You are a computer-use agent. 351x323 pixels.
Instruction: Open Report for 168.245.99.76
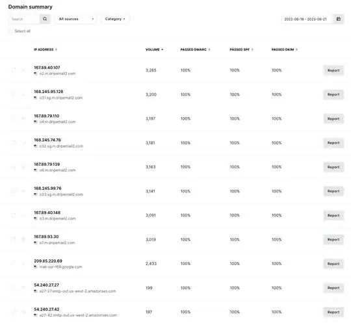[x=333, y=191]
